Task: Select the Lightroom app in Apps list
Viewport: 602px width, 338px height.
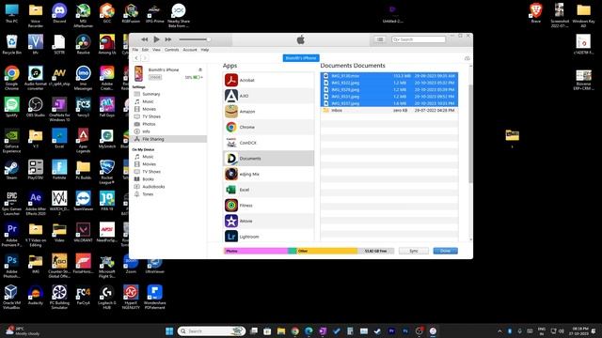Action: (x=268, y=237)
